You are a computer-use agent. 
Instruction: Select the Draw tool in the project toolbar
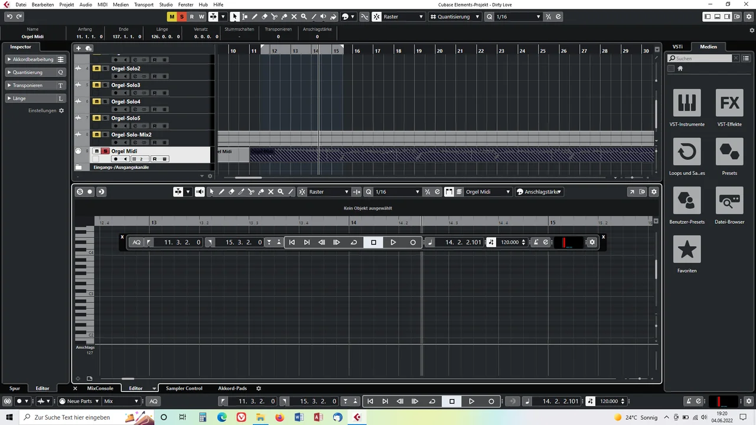click(255, 17)
